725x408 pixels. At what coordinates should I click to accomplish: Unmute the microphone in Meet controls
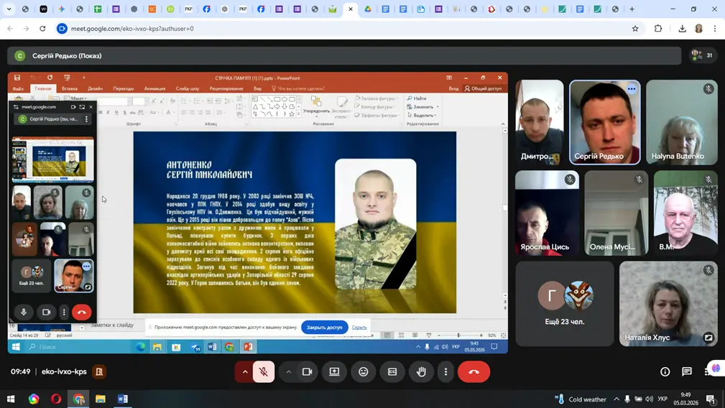click(264, 371)
